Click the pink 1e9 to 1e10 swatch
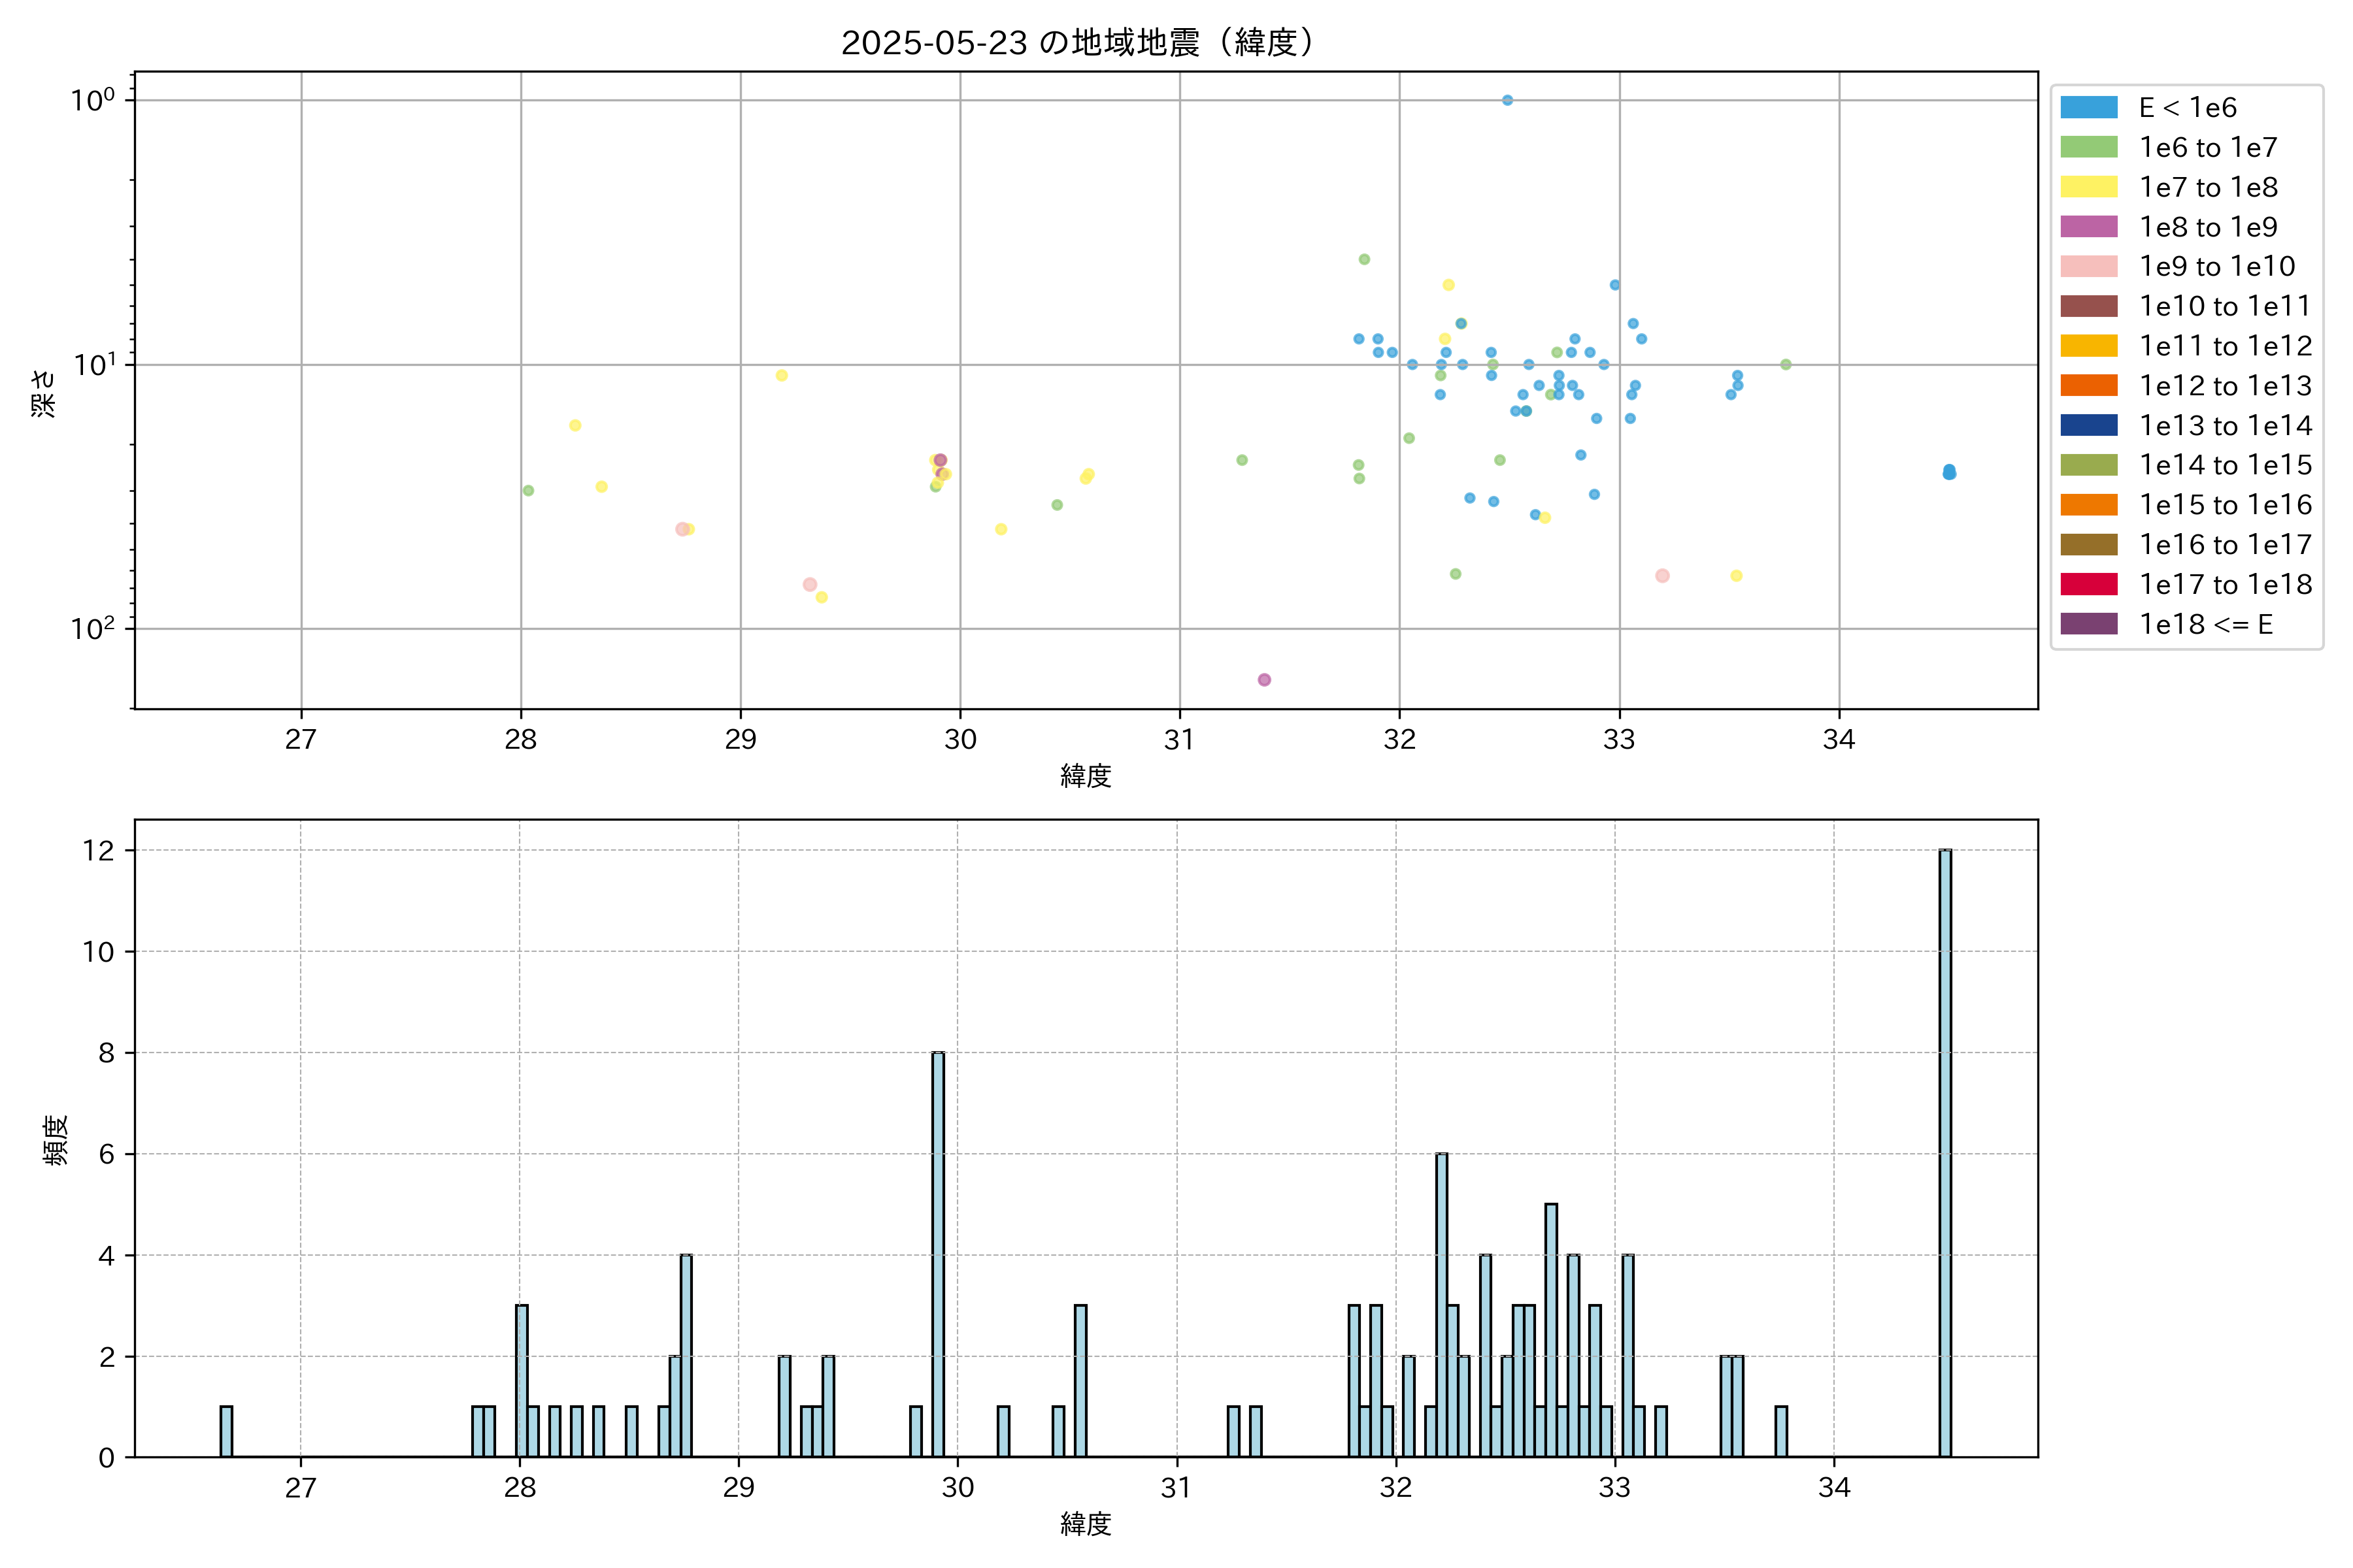 2088,267
